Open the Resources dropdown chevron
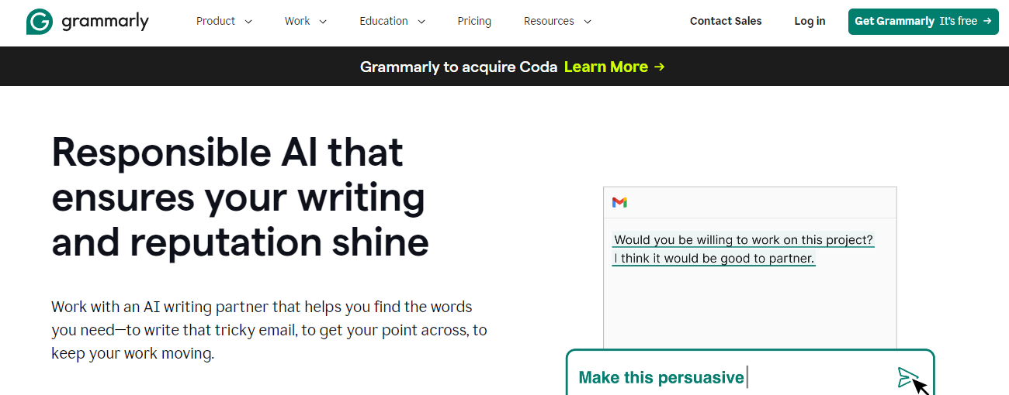1009x395 pixels. [588, 22]
